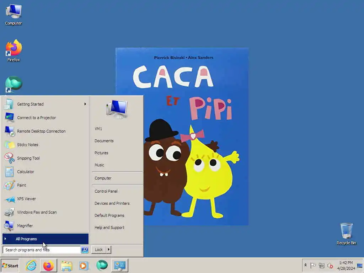Click the network tray icon
The image size is (364, 273).
321,266
